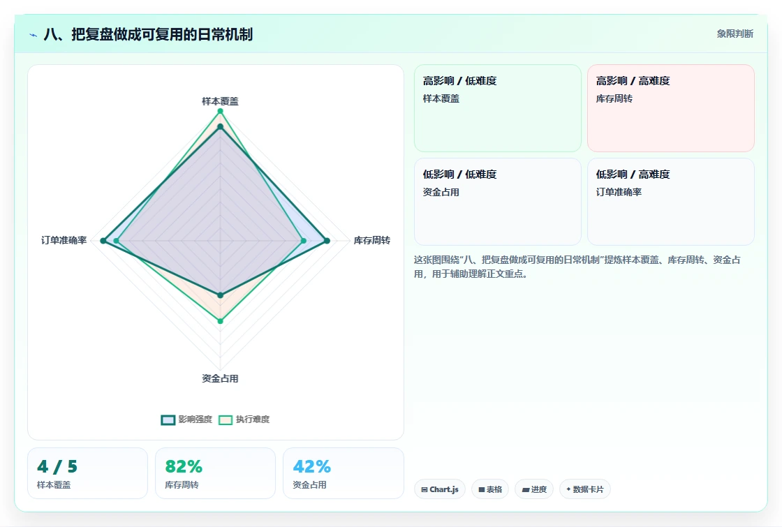Select the 82% 库存周转 stat card
The width and height of the screenshot is (782, 527).
tap(216, 473)
